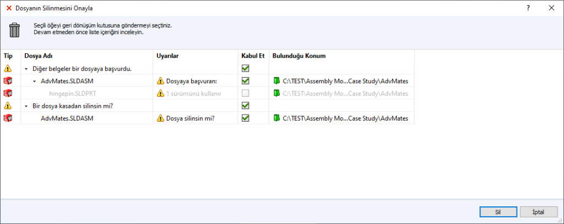Click the help question mark button
The width and height of the screenshot is (564, 224).
tap(528, 8)
